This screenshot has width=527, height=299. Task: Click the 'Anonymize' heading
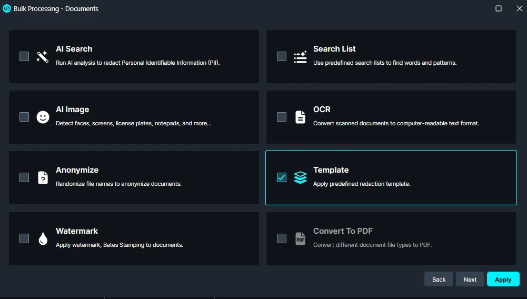click(x=77, y=170)
